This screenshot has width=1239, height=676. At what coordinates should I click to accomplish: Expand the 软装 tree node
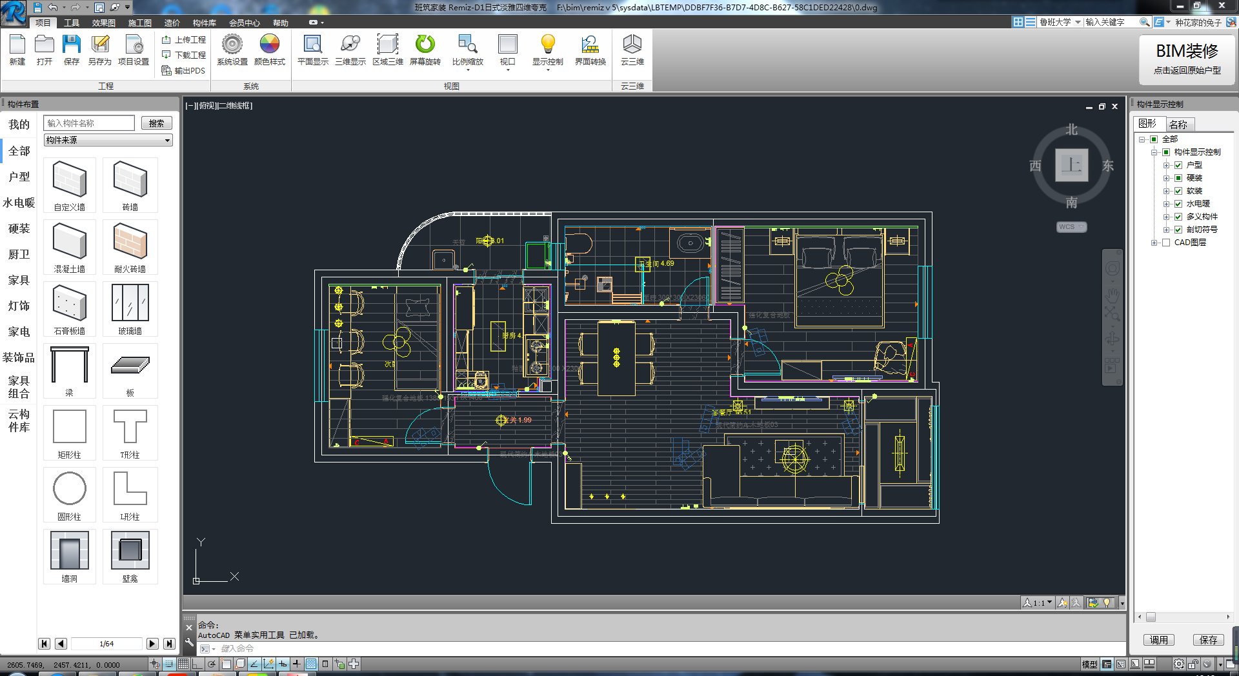(x=1166, y=191)
